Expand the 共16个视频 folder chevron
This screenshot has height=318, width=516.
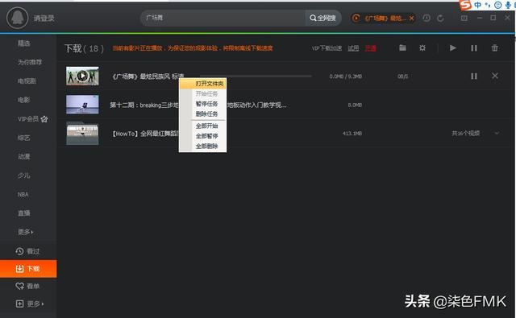(x=497, y=133)
